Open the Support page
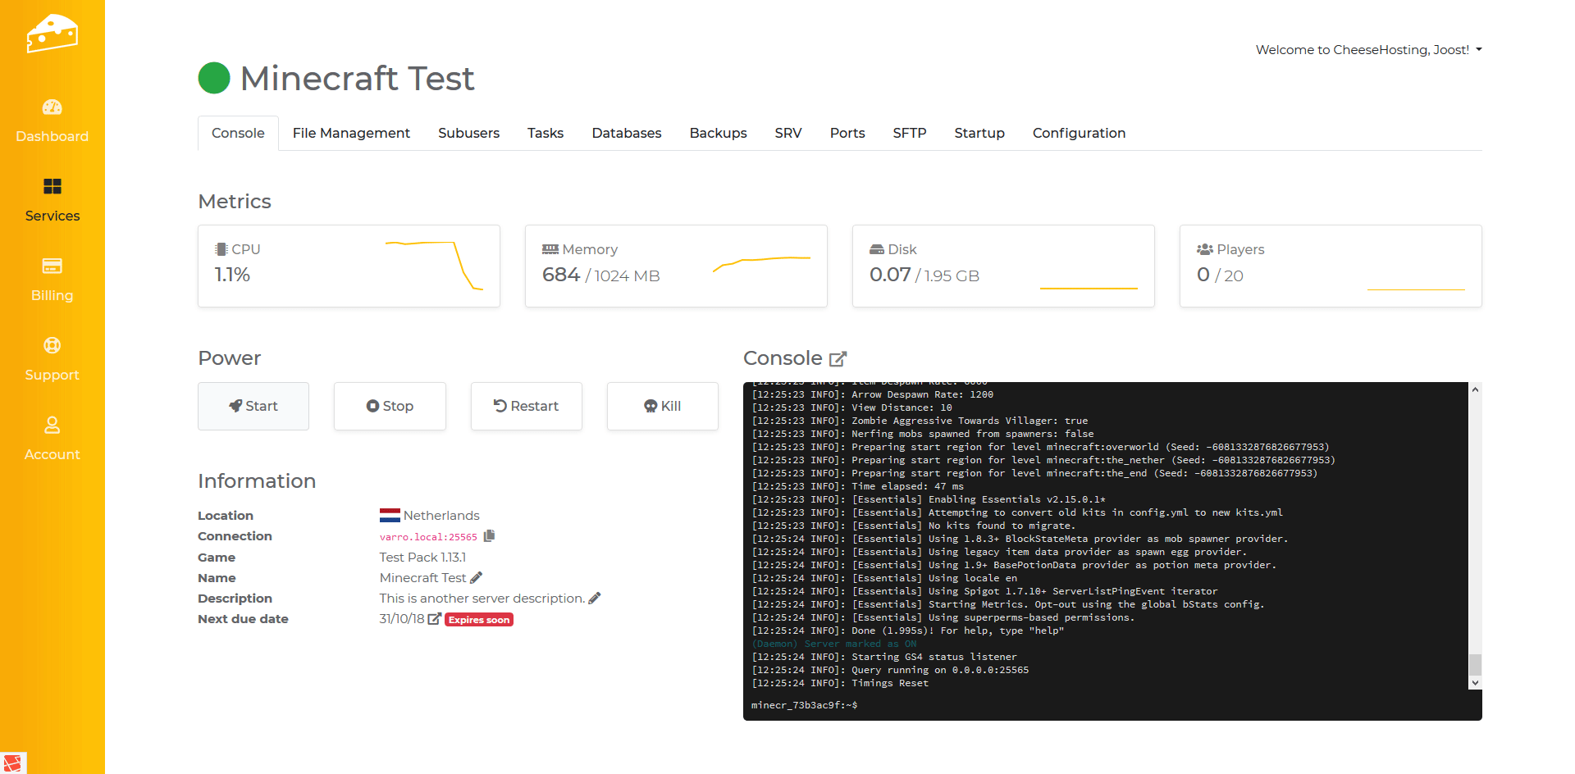The height and width of the screenshot is (774, 1575). point(52,358)
